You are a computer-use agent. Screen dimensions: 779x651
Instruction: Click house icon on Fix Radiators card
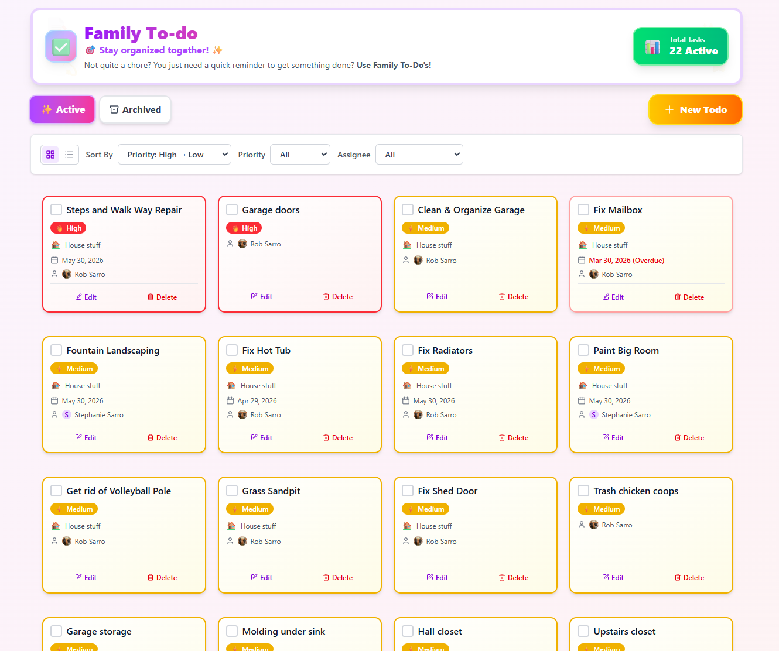click(407, 385)
